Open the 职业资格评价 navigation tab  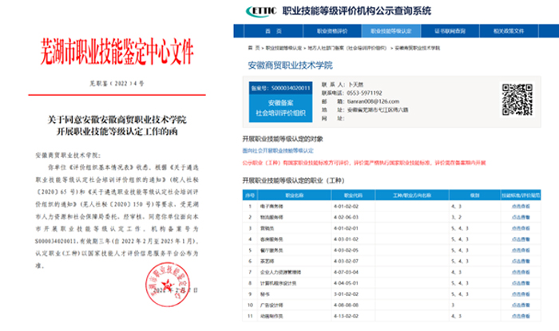[332, 31]
